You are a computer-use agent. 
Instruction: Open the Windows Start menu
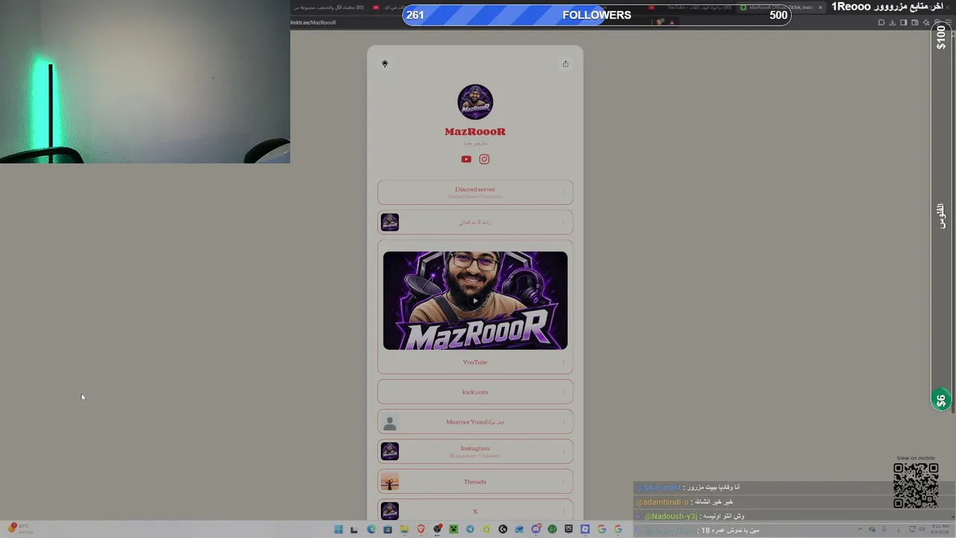coord(338,529)
